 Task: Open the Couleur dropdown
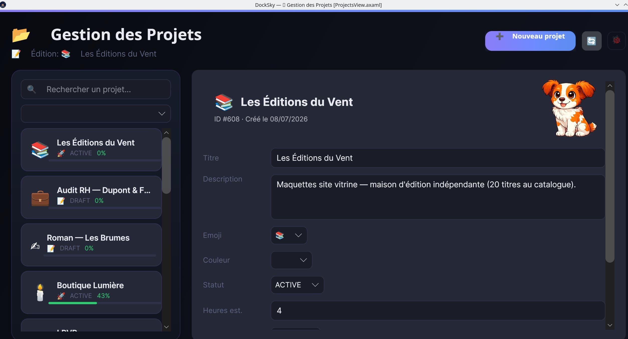(291, 260)
